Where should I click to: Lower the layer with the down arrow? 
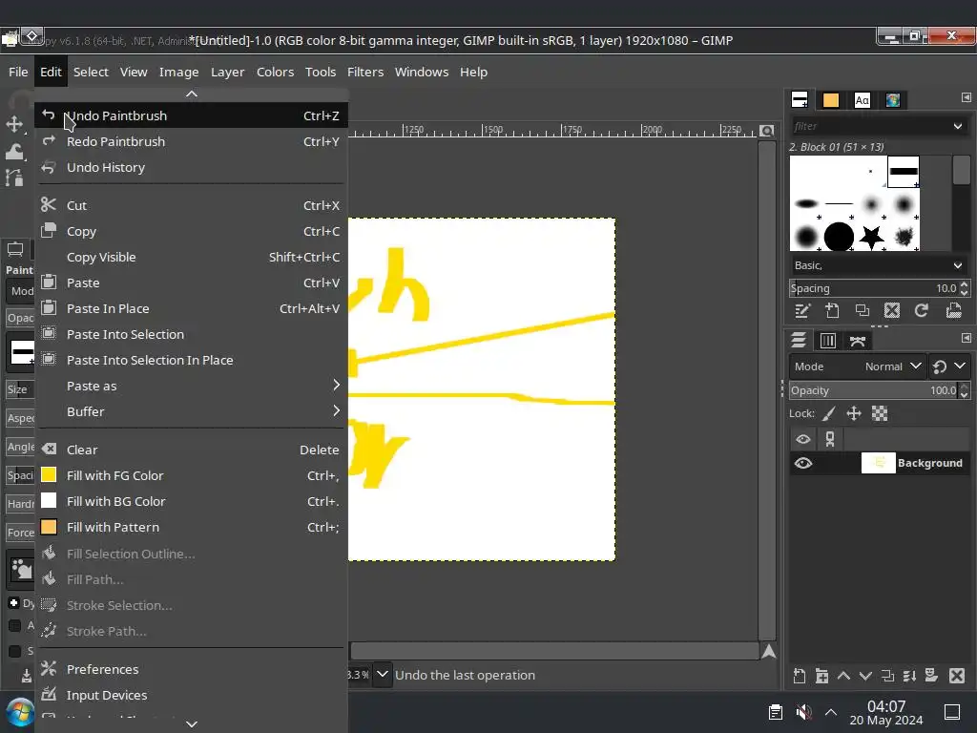pos(865,676)
